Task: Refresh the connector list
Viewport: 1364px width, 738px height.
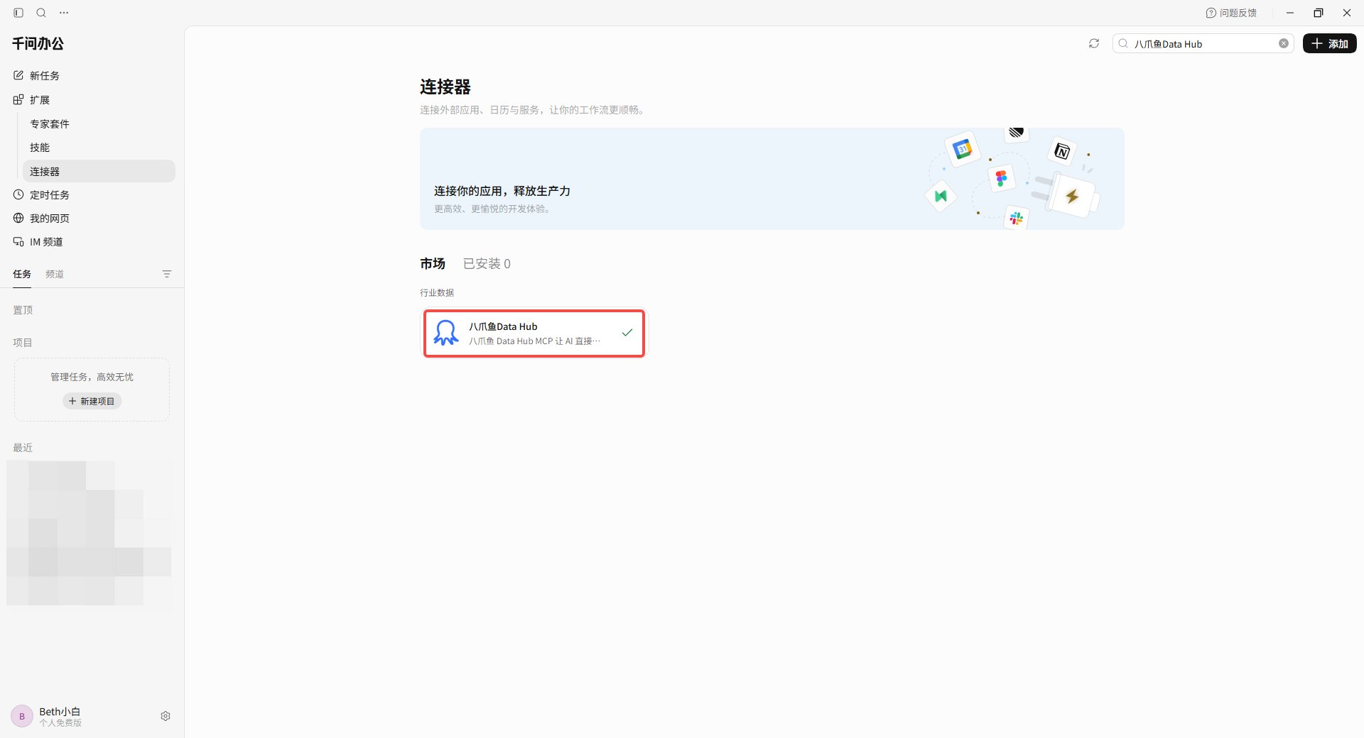Action: pyautogui.click(x=1094, y=43)
